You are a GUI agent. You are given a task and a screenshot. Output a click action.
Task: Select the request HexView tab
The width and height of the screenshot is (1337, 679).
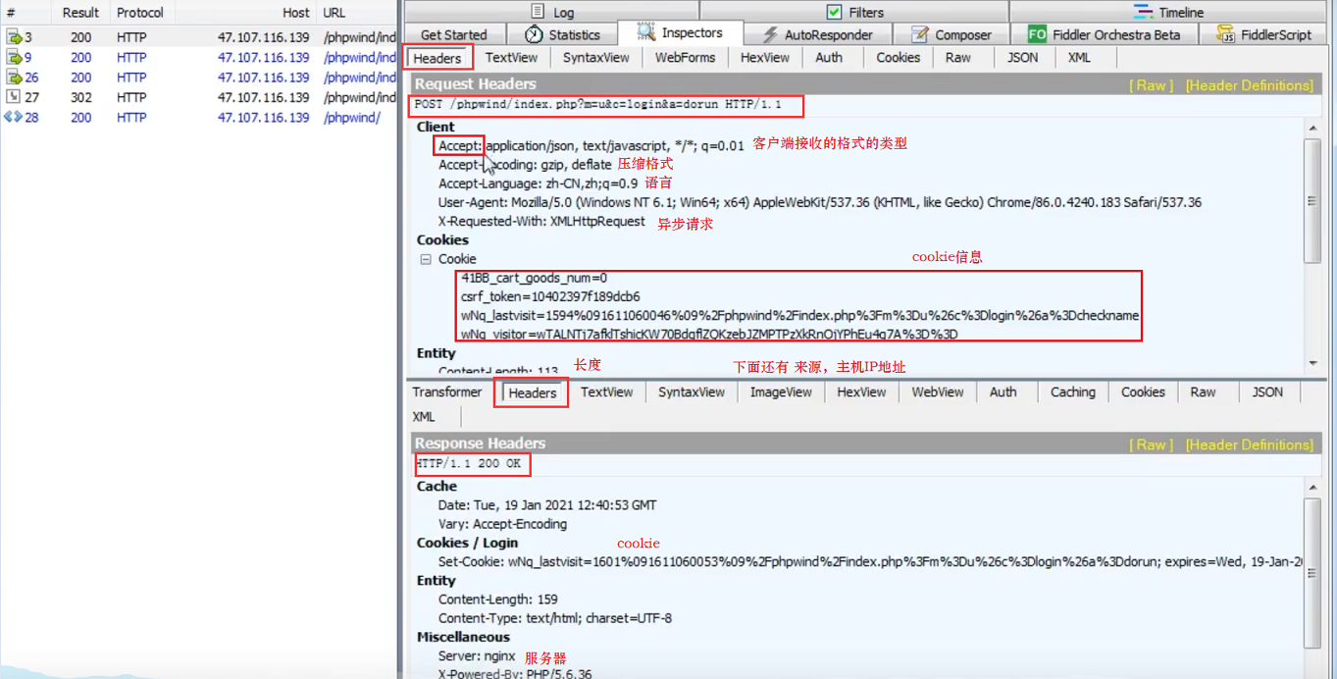(764, 58)
